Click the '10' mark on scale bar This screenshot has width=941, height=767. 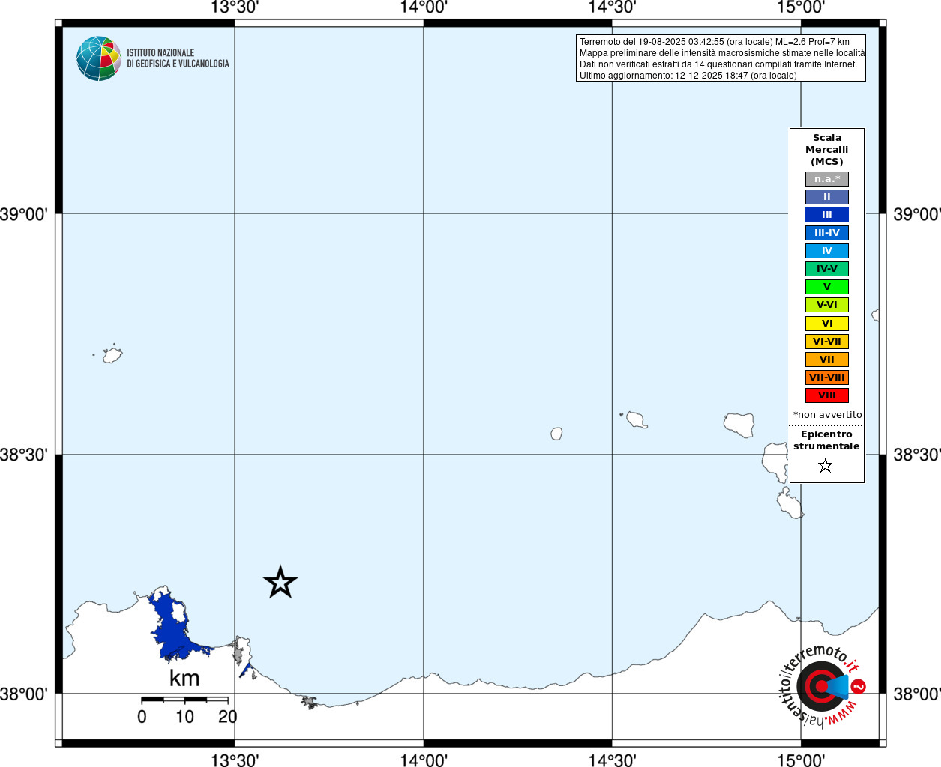[x=184, y=717]
